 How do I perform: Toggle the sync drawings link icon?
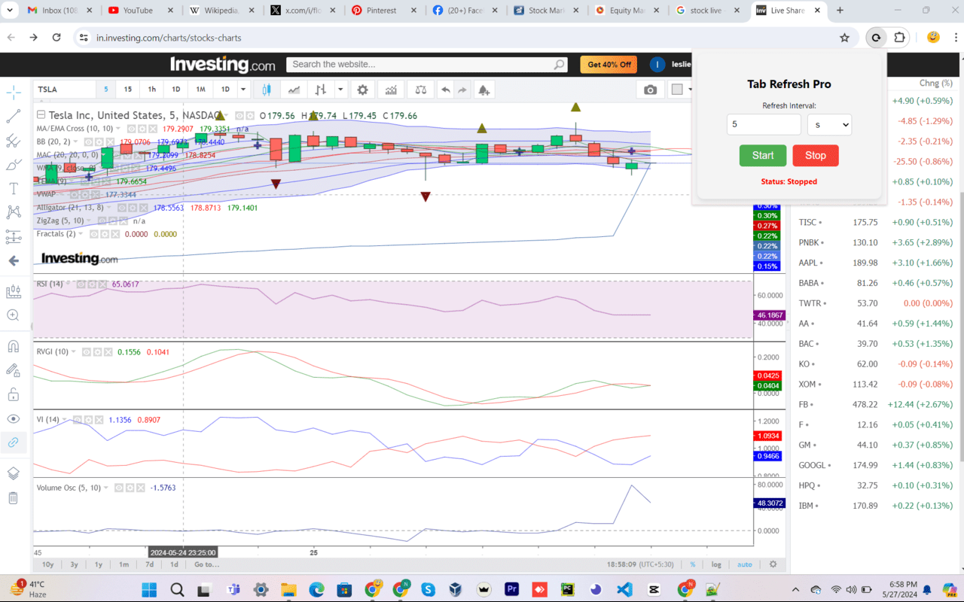click(x=14, y=442)
